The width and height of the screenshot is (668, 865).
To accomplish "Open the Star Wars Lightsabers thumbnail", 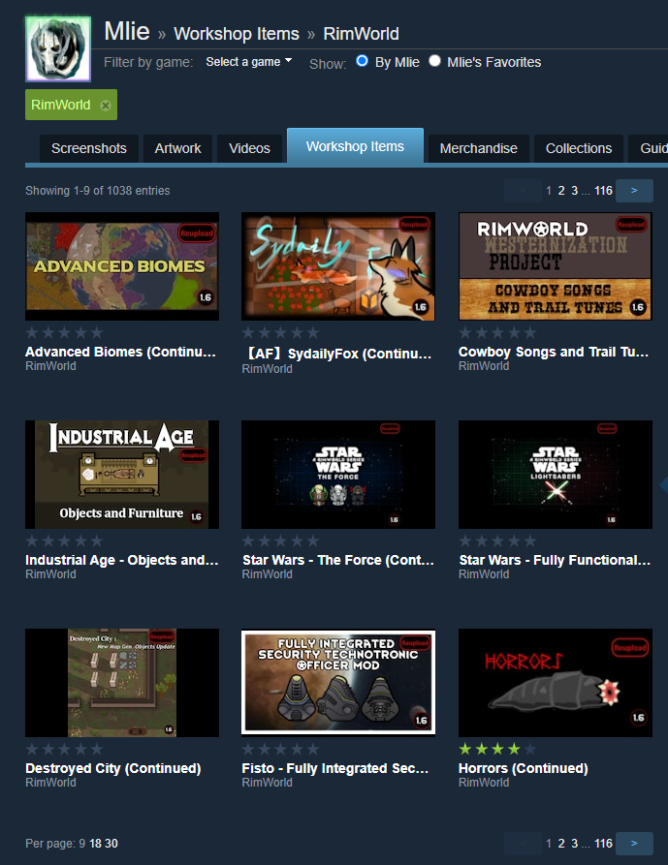I will [556, 475].
